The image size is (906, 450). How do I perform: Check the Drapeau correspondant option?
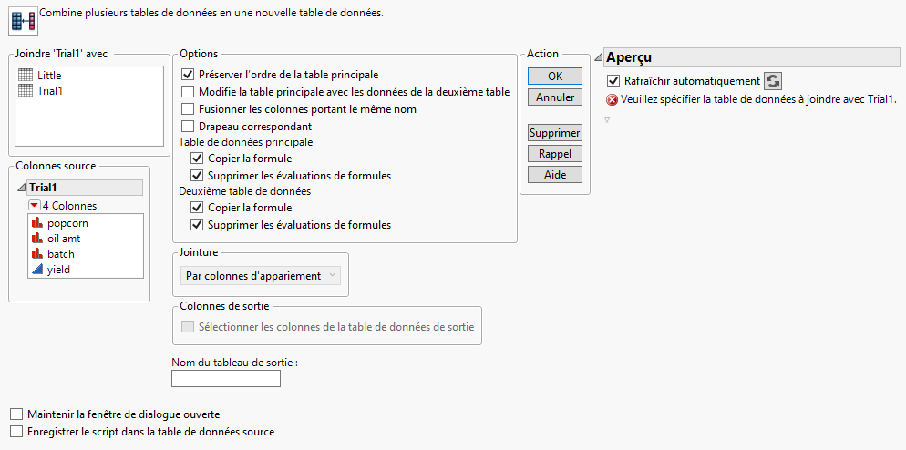189,127
